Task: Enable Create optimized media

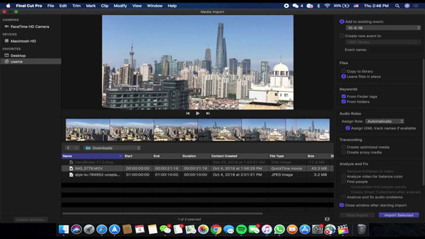Action: tap(344, 147)
